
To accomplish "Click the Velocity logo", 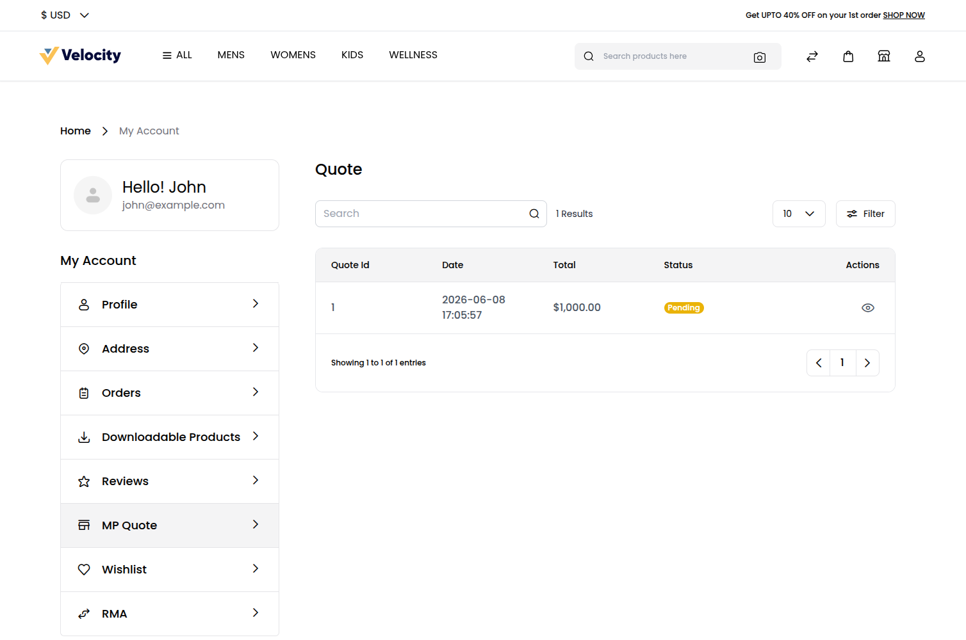I will [80, 56].
